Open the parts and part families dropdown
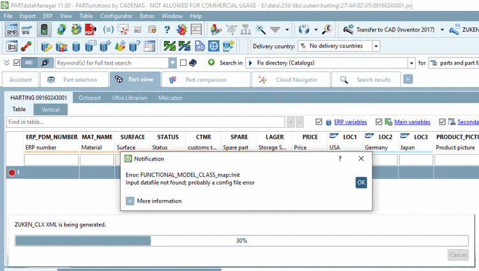Image resolution: width=479 pixels, height=271 pixels. (x=453, y=63)
